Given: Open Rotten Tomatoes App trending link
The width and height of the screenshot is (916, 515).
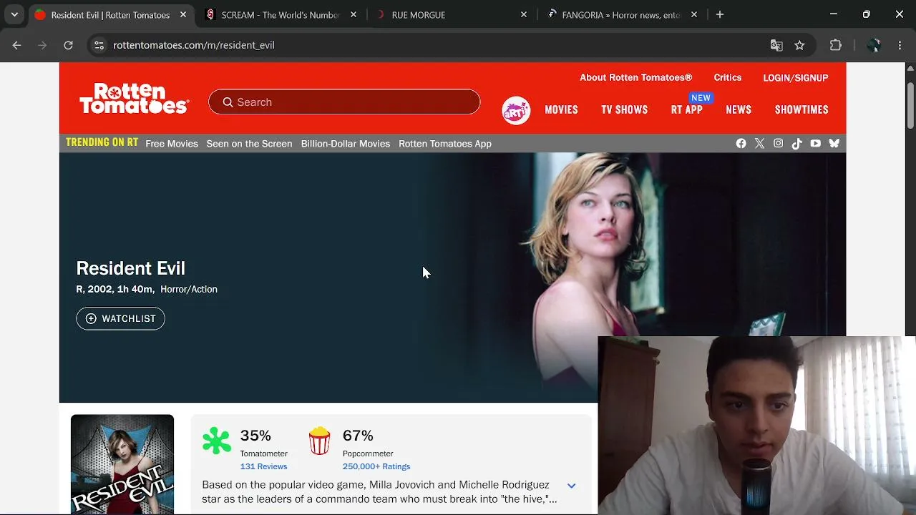Looking at the screenshot, I should (445, 144).
